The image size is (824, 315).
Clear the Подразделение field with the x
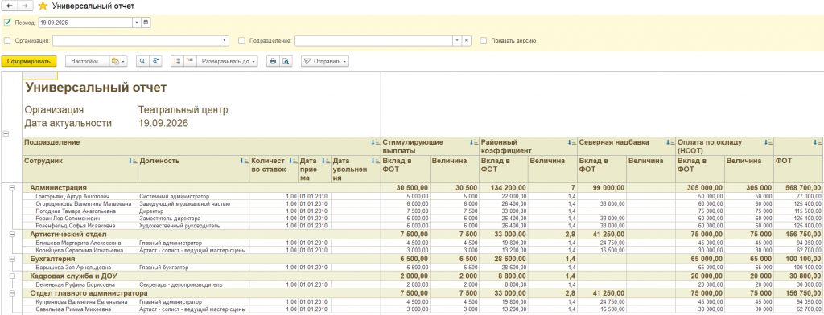click(467, 40)
